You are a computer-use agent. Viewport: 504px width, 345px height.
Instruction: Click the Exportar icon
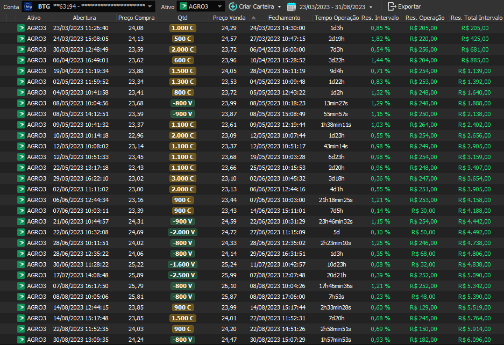click(x=392, y=6)
